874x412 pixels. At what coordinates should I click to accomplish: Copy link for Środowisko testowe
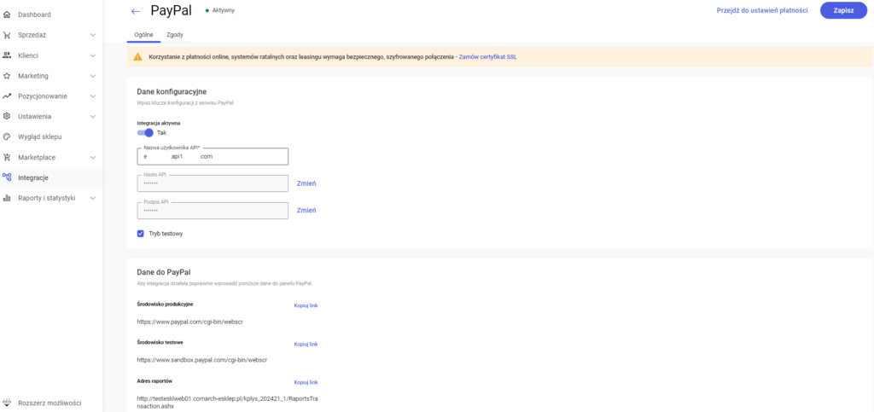(x=306, y=344)
